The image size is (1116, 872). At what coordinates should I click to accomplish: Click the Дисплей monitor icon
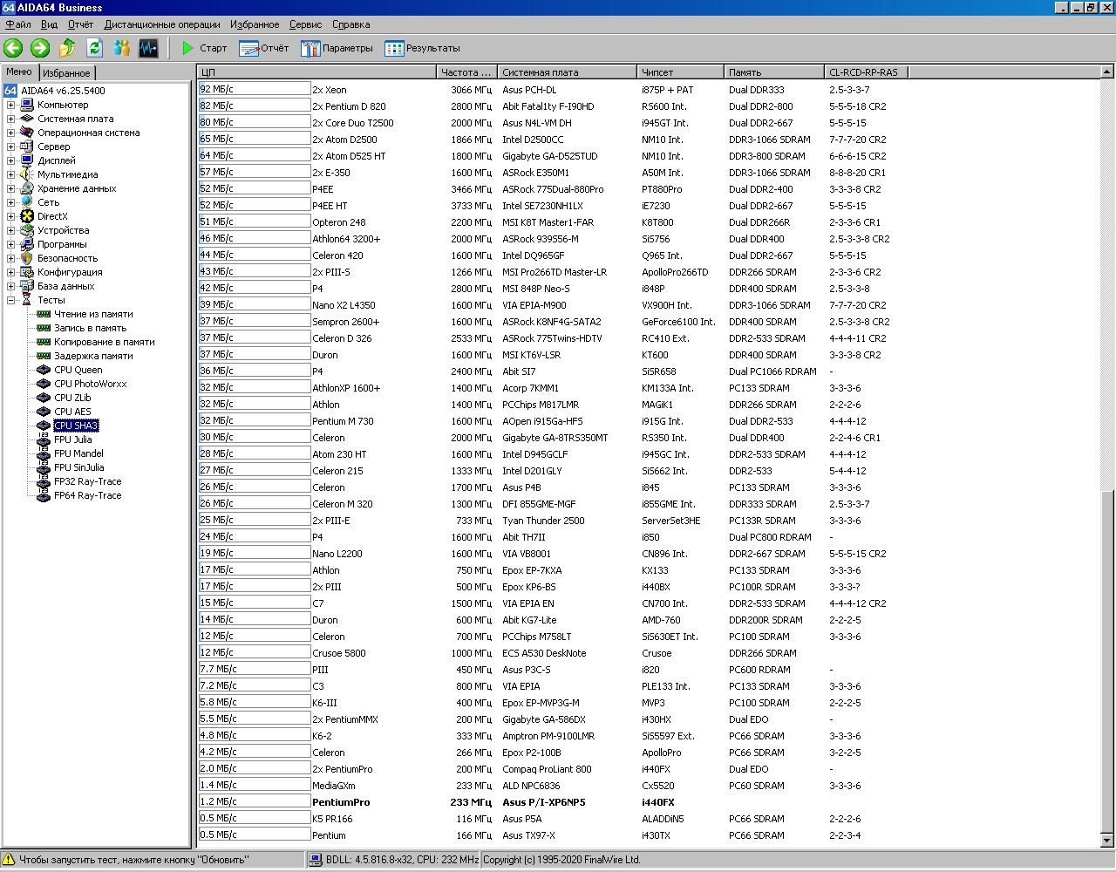pyautogui.click(x=27, y=160)
